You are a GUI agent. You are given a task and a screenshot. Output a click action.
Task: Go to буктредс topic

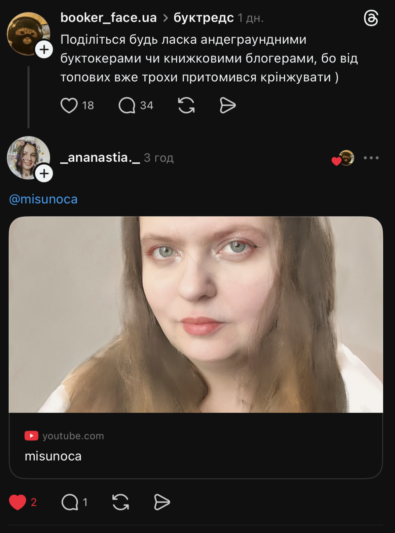(x=203, y=18)
